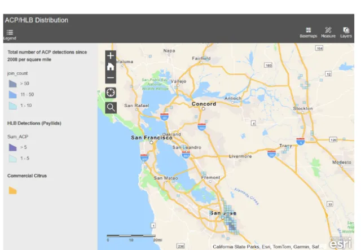Click San Francisco on the map
The height and width of the screenshot is (250, 361).
pyautogui.click(x=151, y=138)
